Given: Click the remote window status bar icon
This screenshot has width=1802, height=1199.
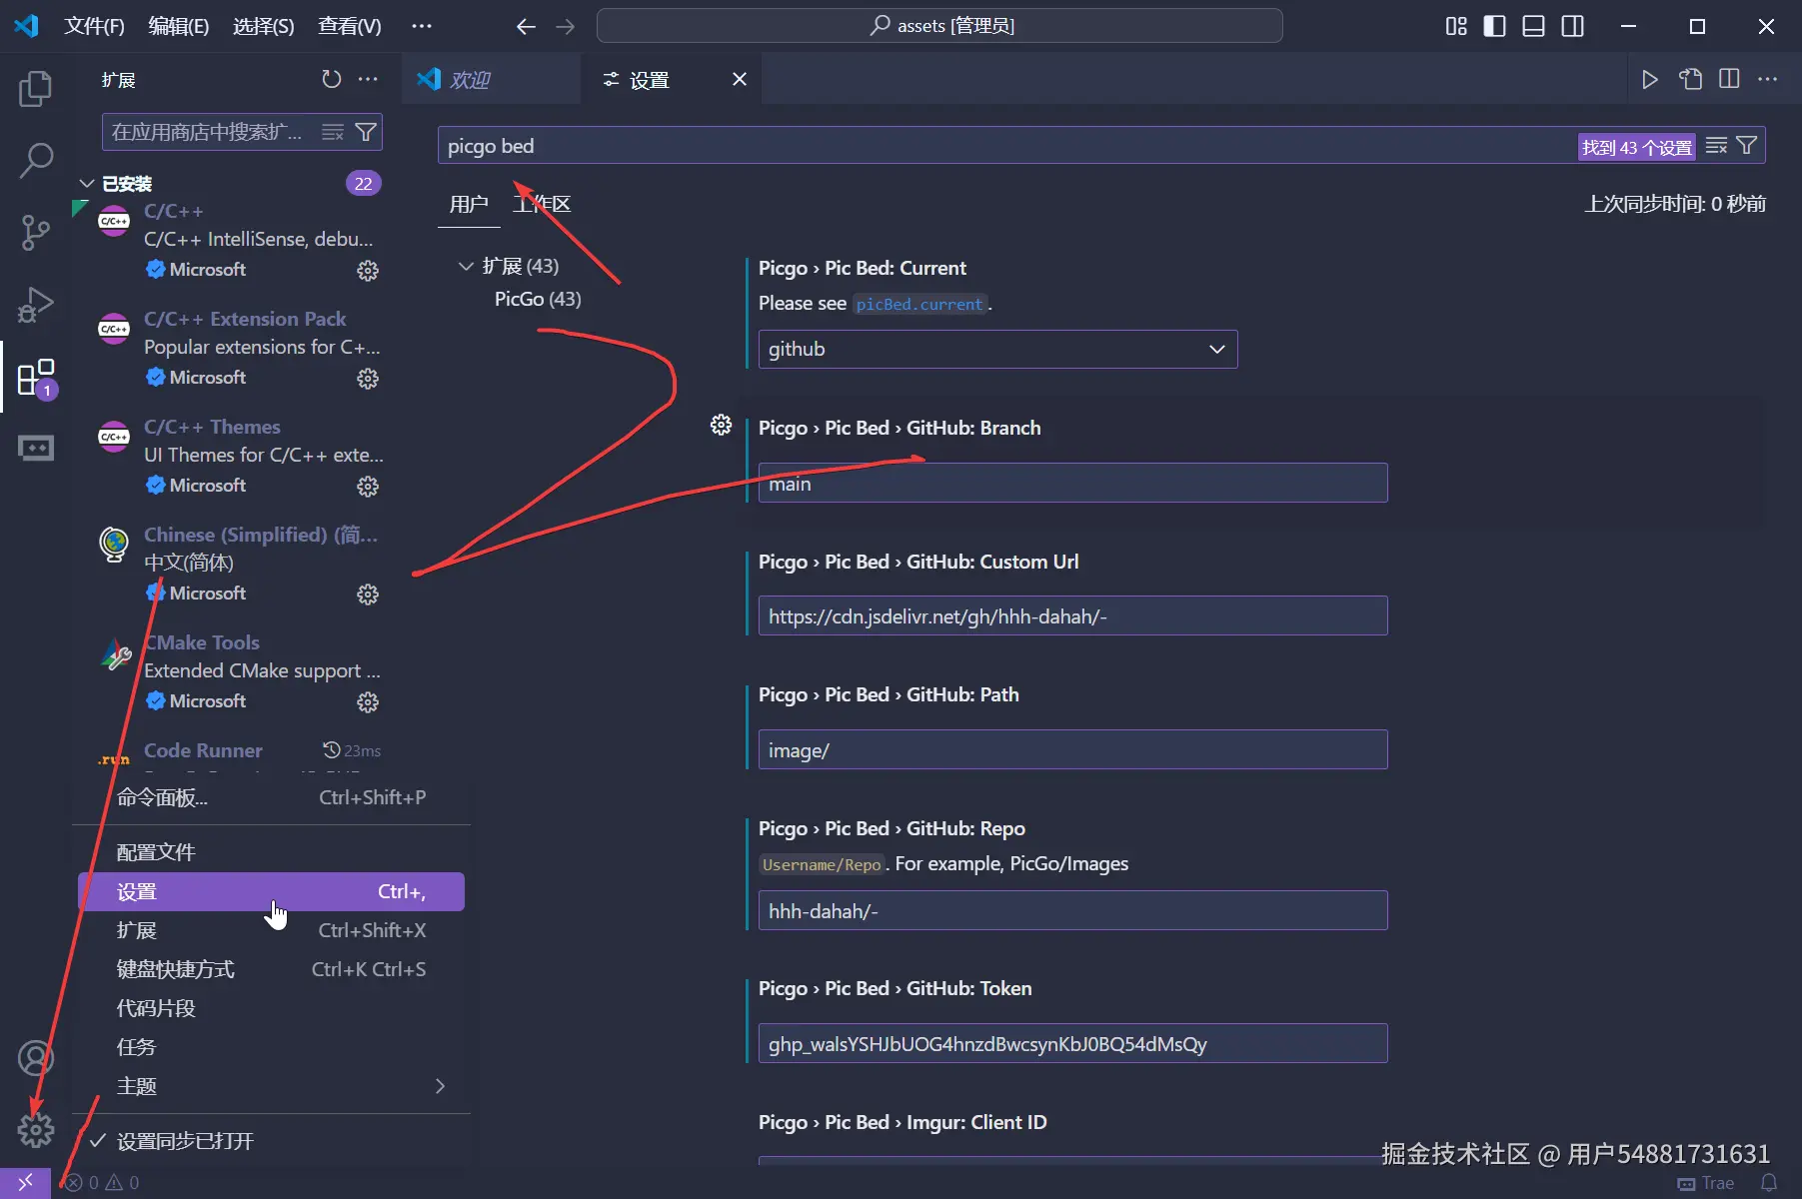Looking at the screenshot, I should pos(25,1183).
